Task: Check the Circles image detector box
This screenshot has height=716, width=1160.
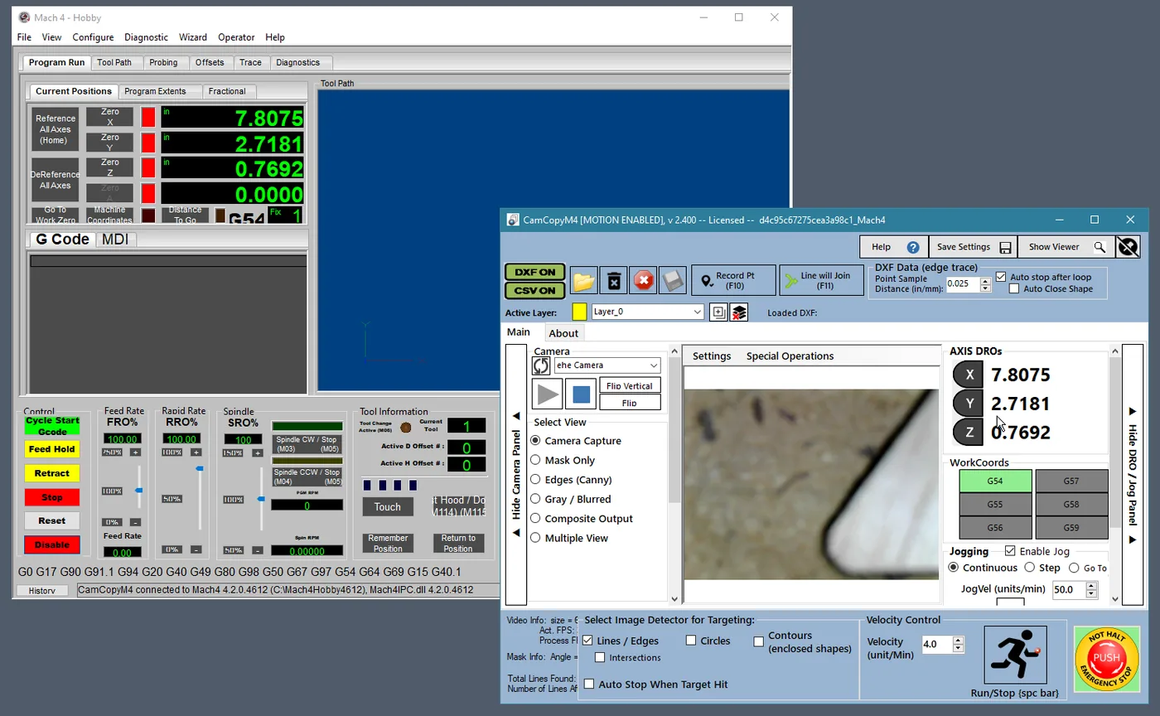Action: tap(691, 641)
